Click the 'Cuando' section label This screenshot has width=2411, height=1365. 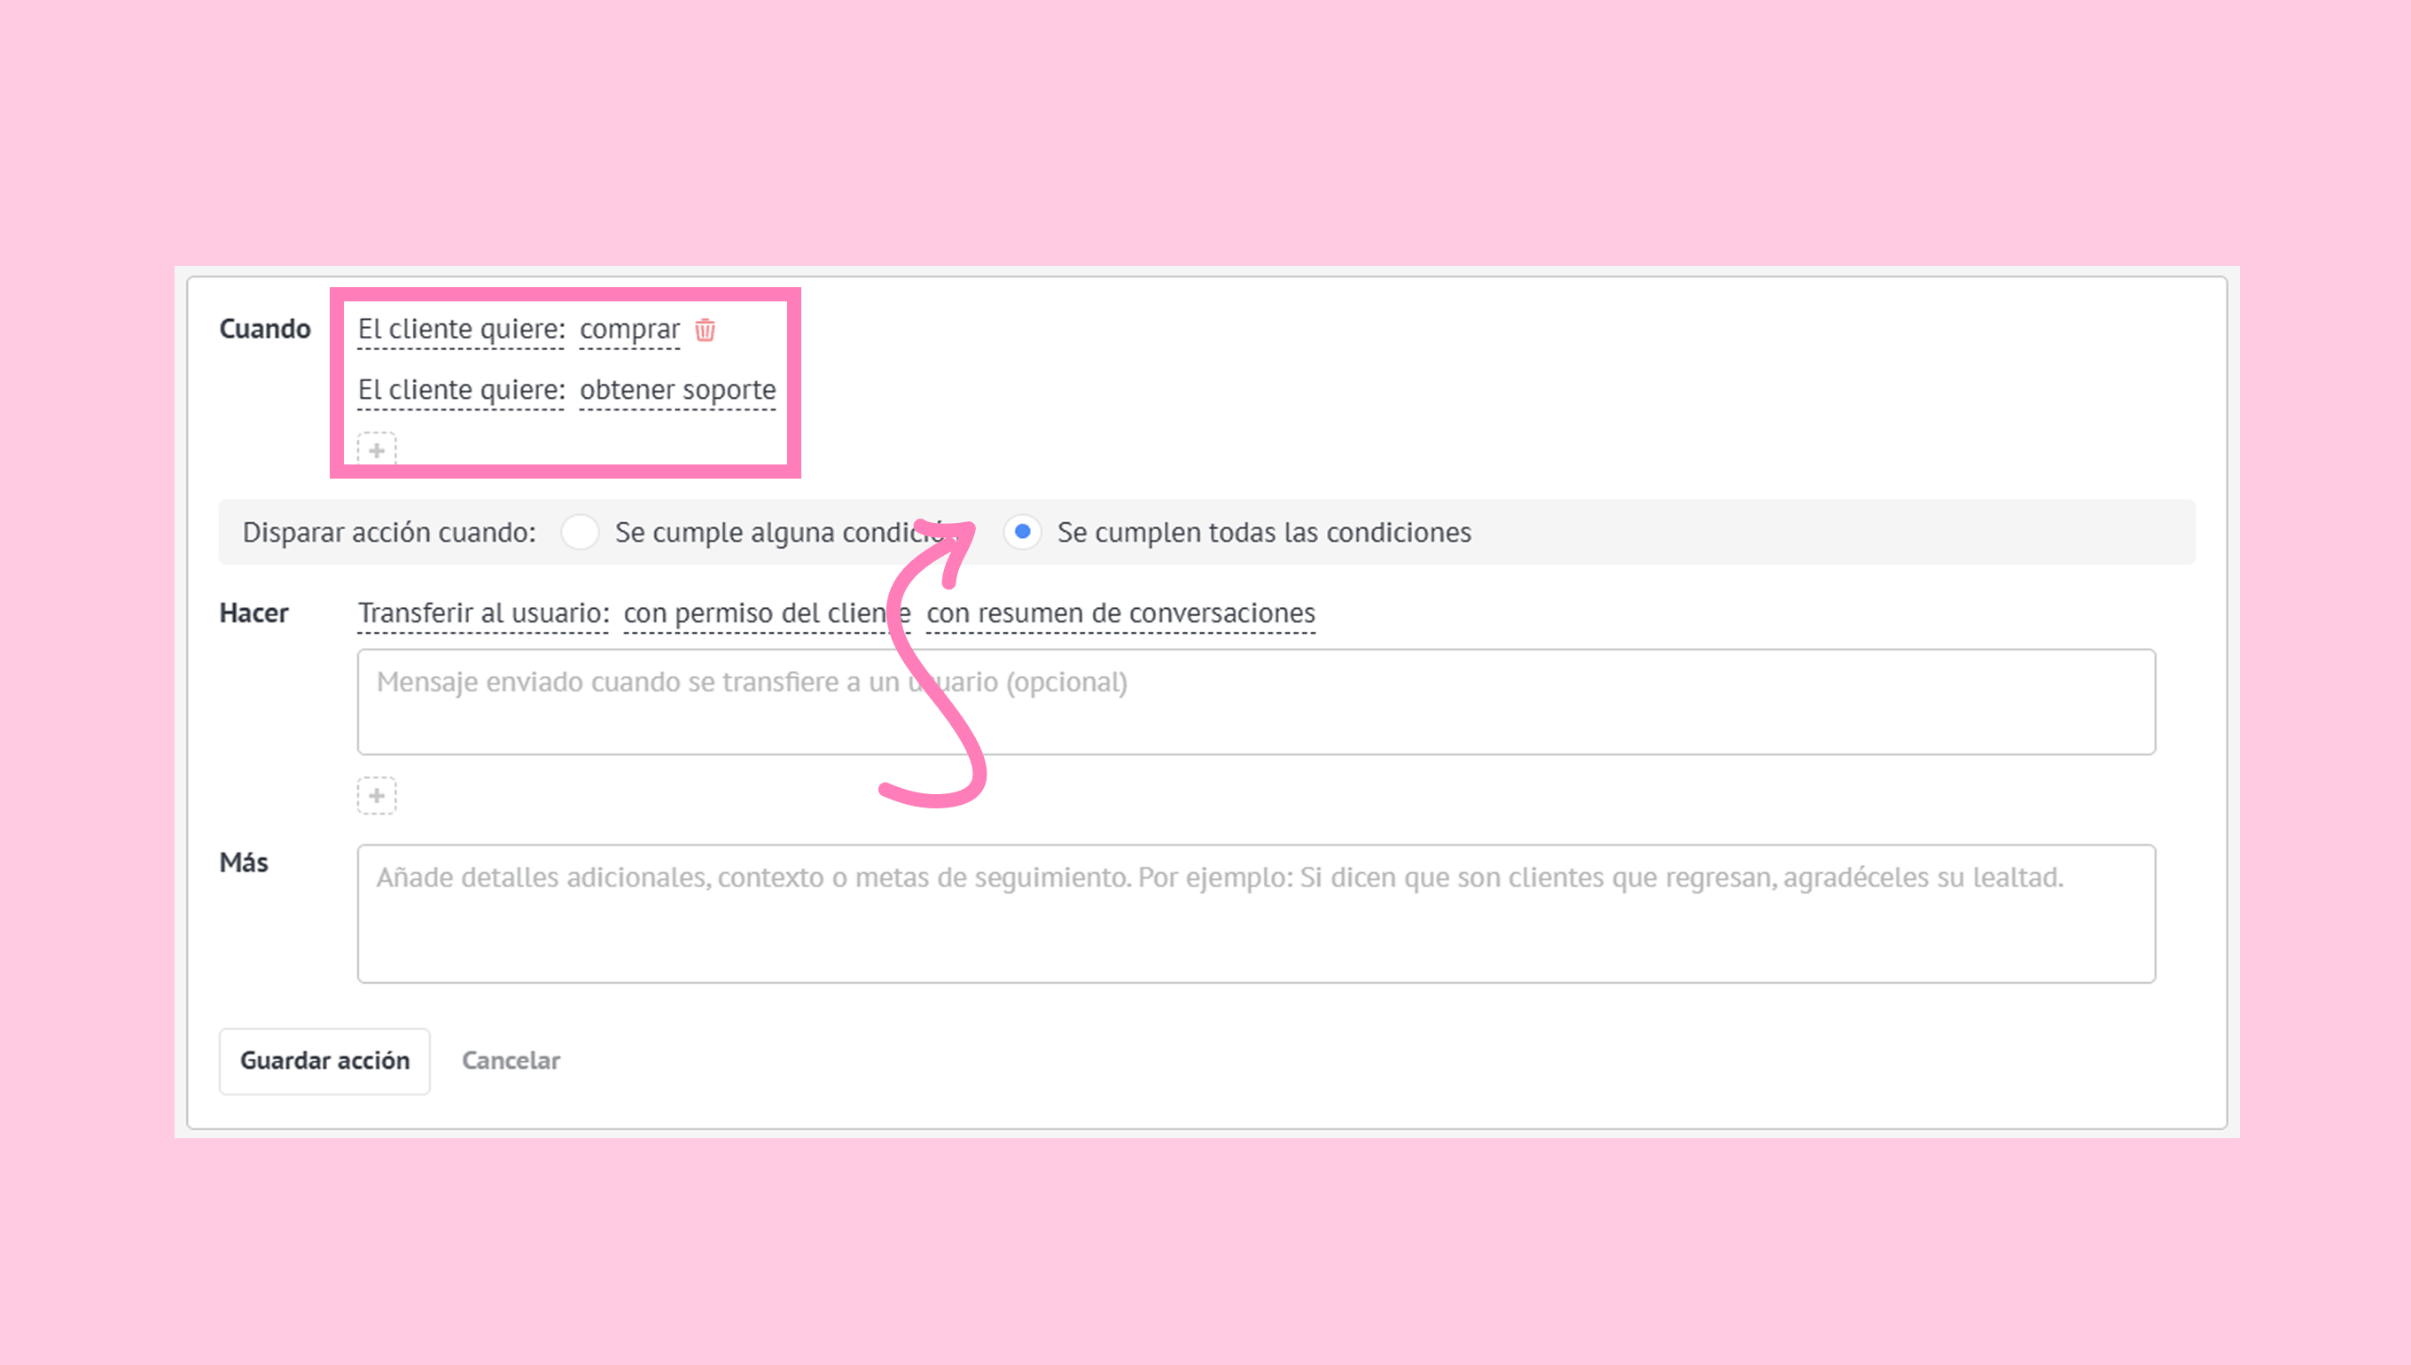coord(264,329)
